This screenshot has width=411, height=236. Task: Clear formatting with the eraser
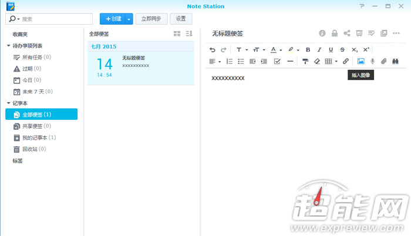pyautogui.click(x=317, y=62)
